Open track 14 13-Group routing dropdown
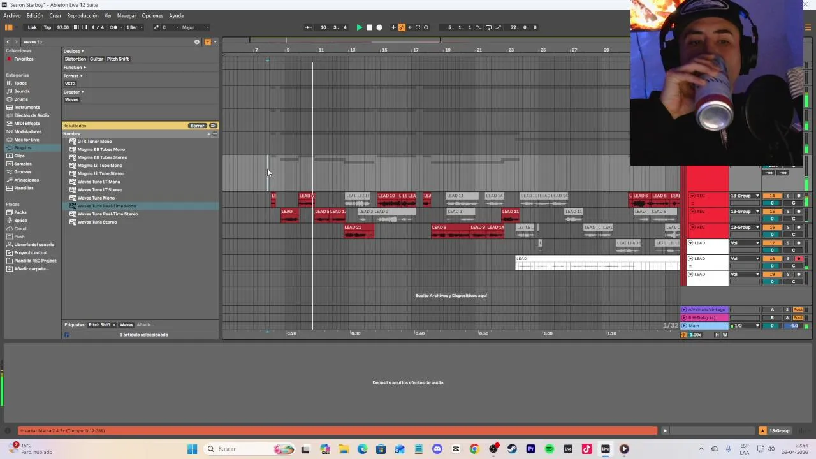 coord(745,196)
